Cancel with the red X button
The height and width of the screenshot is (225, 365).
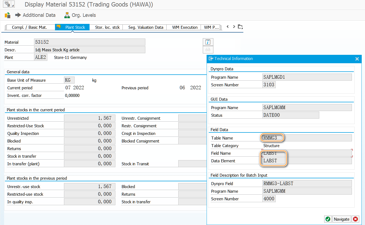[355, 219]
